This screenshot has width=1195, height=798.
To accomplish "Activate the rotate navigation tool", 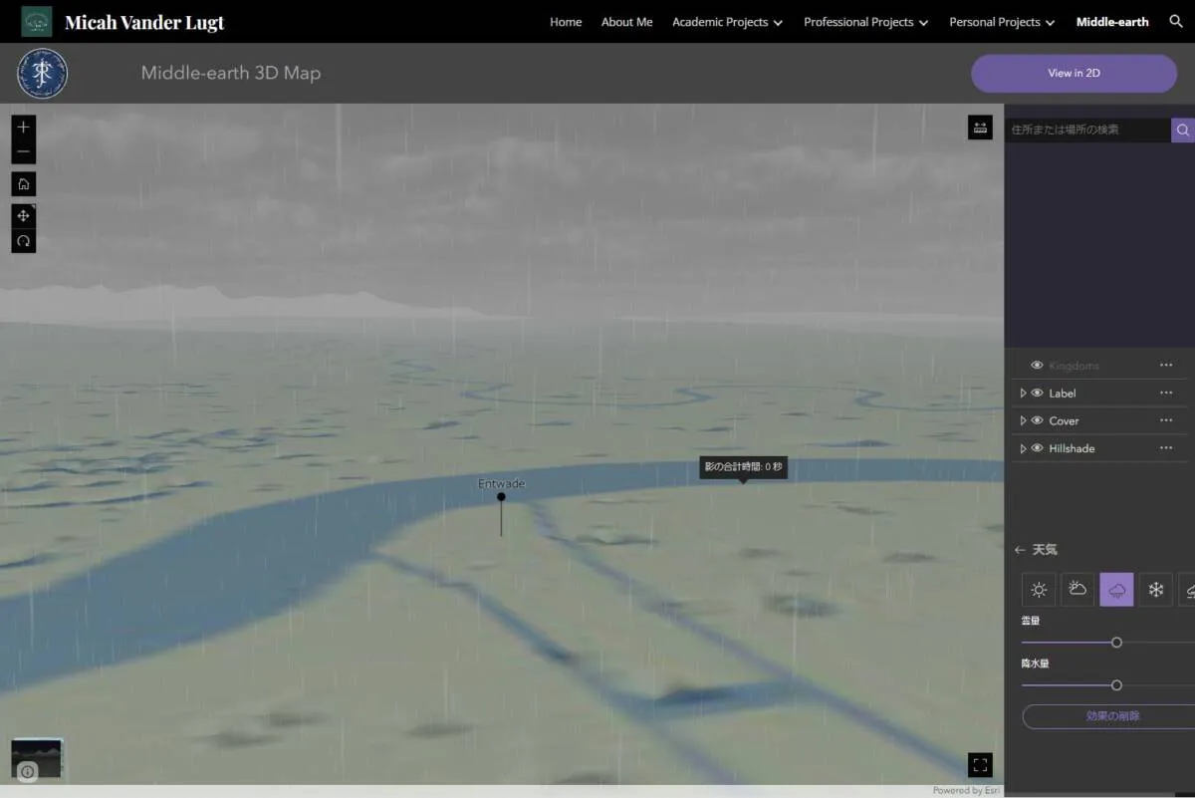I will tap(24, 241).
